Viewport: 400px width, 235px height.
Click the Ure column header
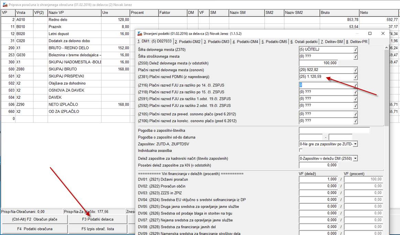point(116,12)
